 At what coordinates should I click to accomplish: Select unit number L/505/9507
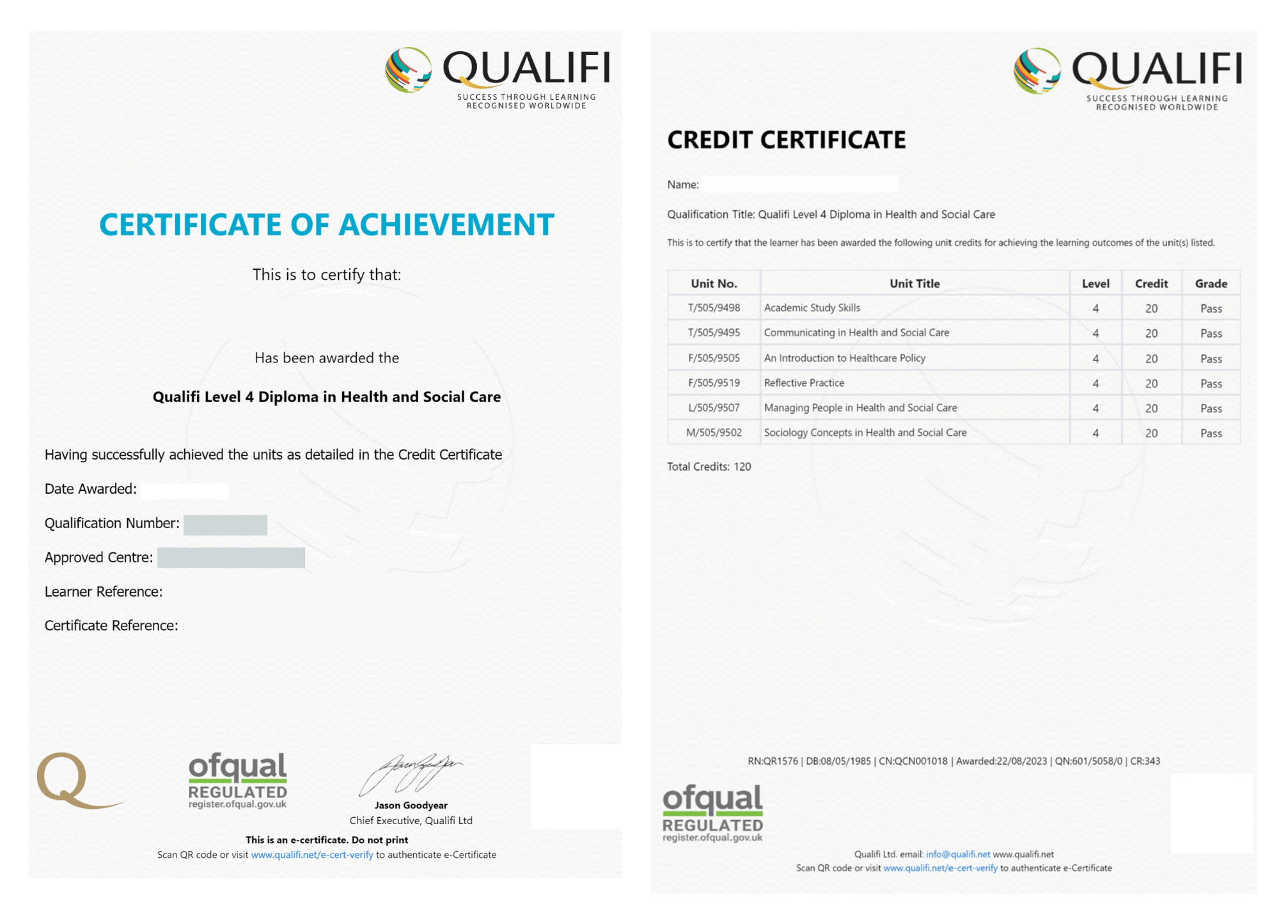(x=714, y=408)
